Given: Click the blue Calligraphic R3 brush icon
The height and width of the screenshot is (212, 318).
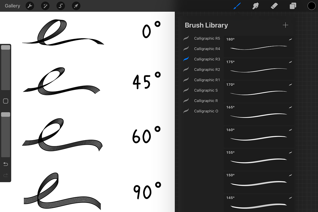Looking at the screenshot, I should tap(186, 59).
